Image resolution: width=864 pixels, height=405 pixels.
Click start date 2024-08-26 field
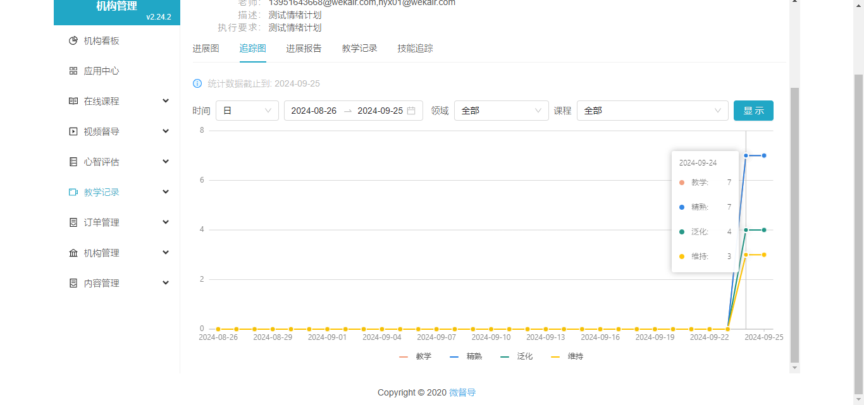tap(314, 111)
